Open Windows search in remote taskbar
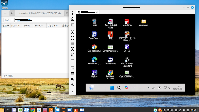199x112 pixels. coord(119,88)
